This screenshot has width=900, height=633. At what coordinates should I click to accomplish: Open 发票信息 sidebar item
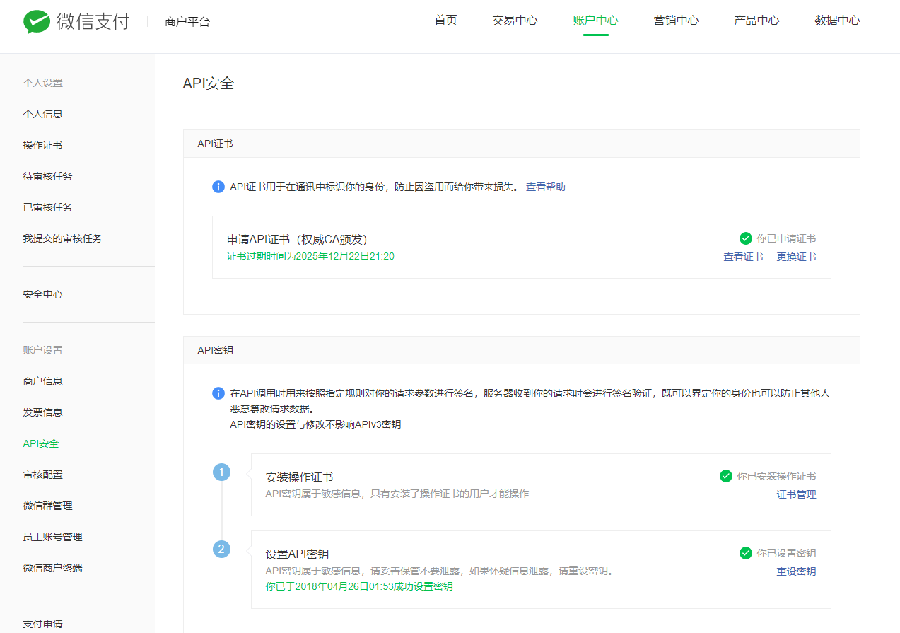click(42, 412)
